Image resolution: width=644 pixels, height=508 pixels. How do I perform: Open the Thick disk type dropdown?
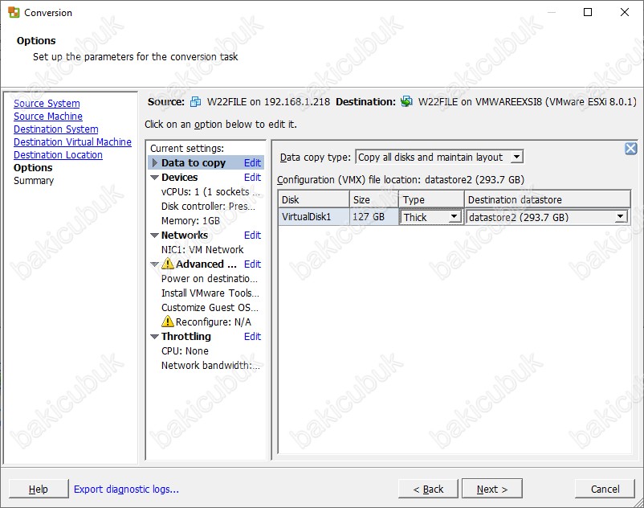454,216
